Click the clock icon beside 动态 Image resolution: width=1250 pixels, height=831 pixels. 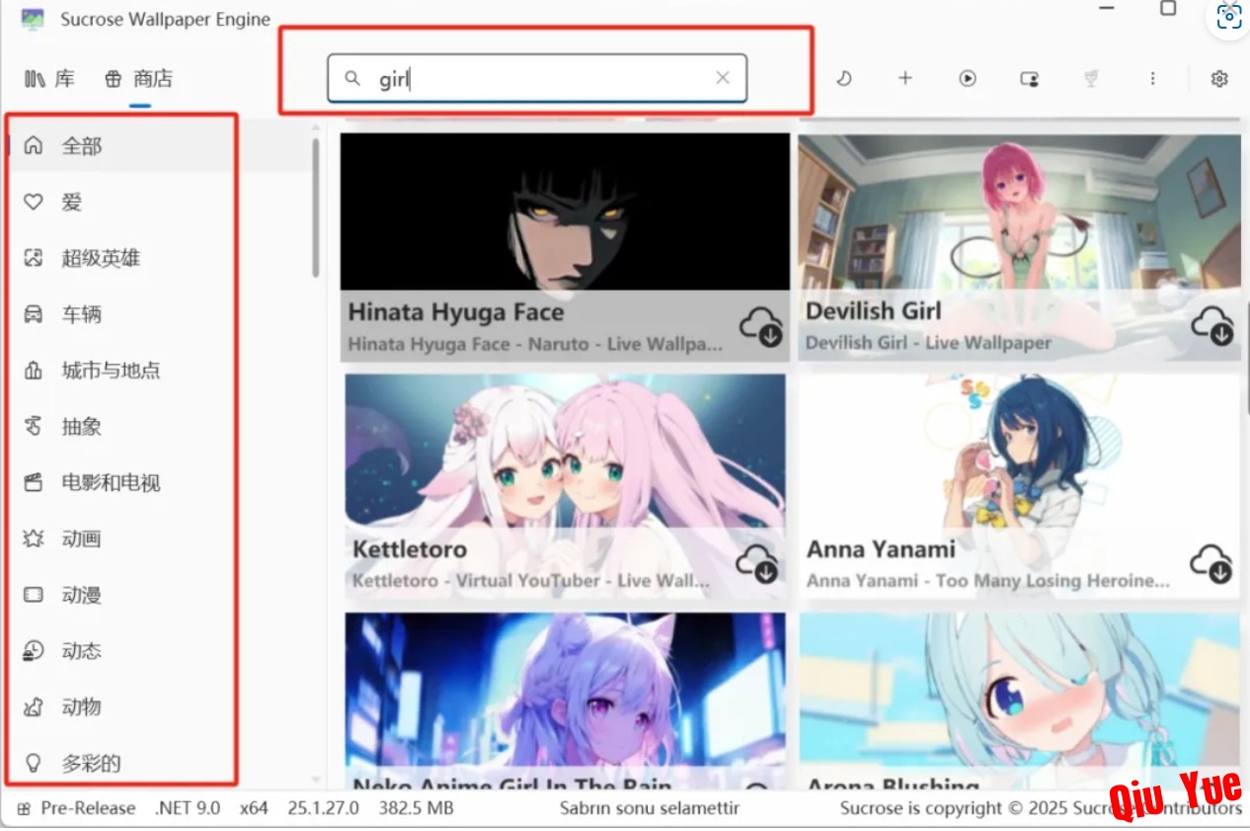(x=34, y=651)
